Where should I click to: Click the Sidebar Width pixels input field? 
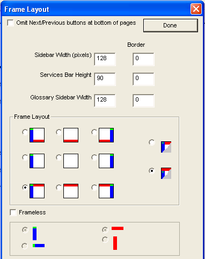click(105, 59)
